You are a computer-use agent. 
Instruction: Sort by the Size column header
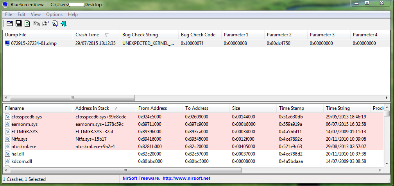[x=253, y=108]
